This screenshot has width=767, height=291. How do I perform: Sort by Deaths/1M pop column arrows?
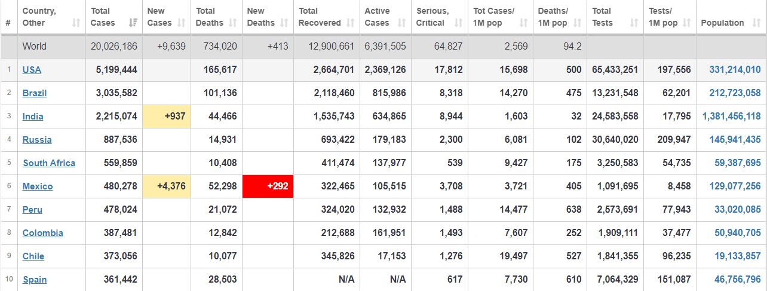tap(577, 23)
